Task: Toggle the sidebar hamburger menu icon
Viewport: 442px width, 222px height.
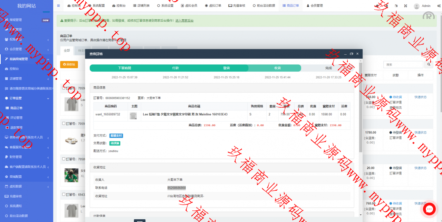Action: click(x=58, y=6)
